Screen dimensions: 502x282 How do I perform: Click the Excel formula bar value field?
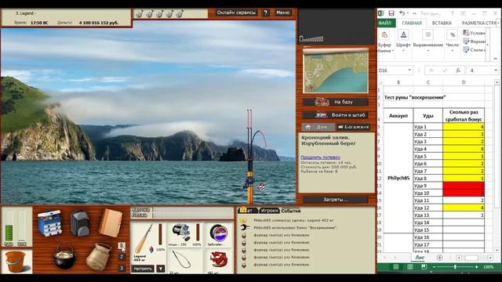click(x=479, y=70)
